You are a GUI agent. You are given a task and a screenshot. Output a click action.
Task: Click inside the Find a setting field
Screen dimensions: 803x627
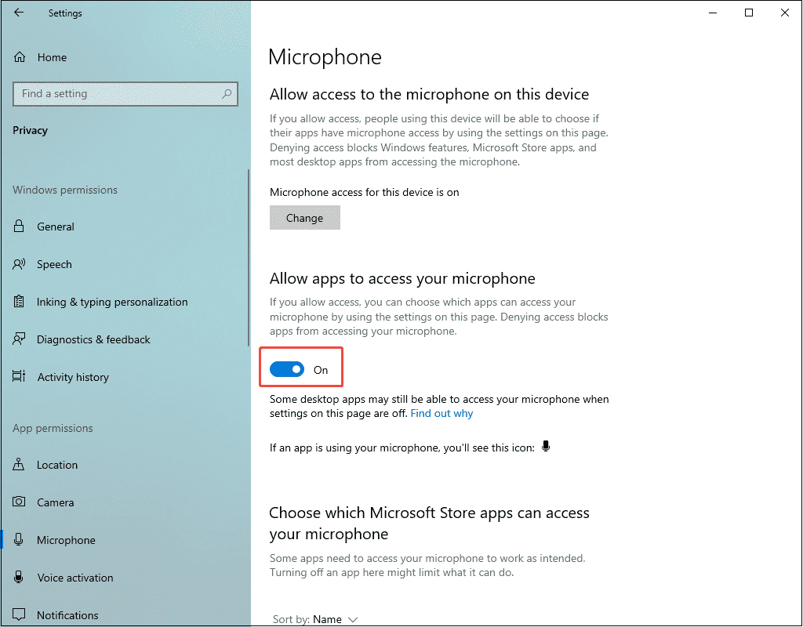coord(118,93)
